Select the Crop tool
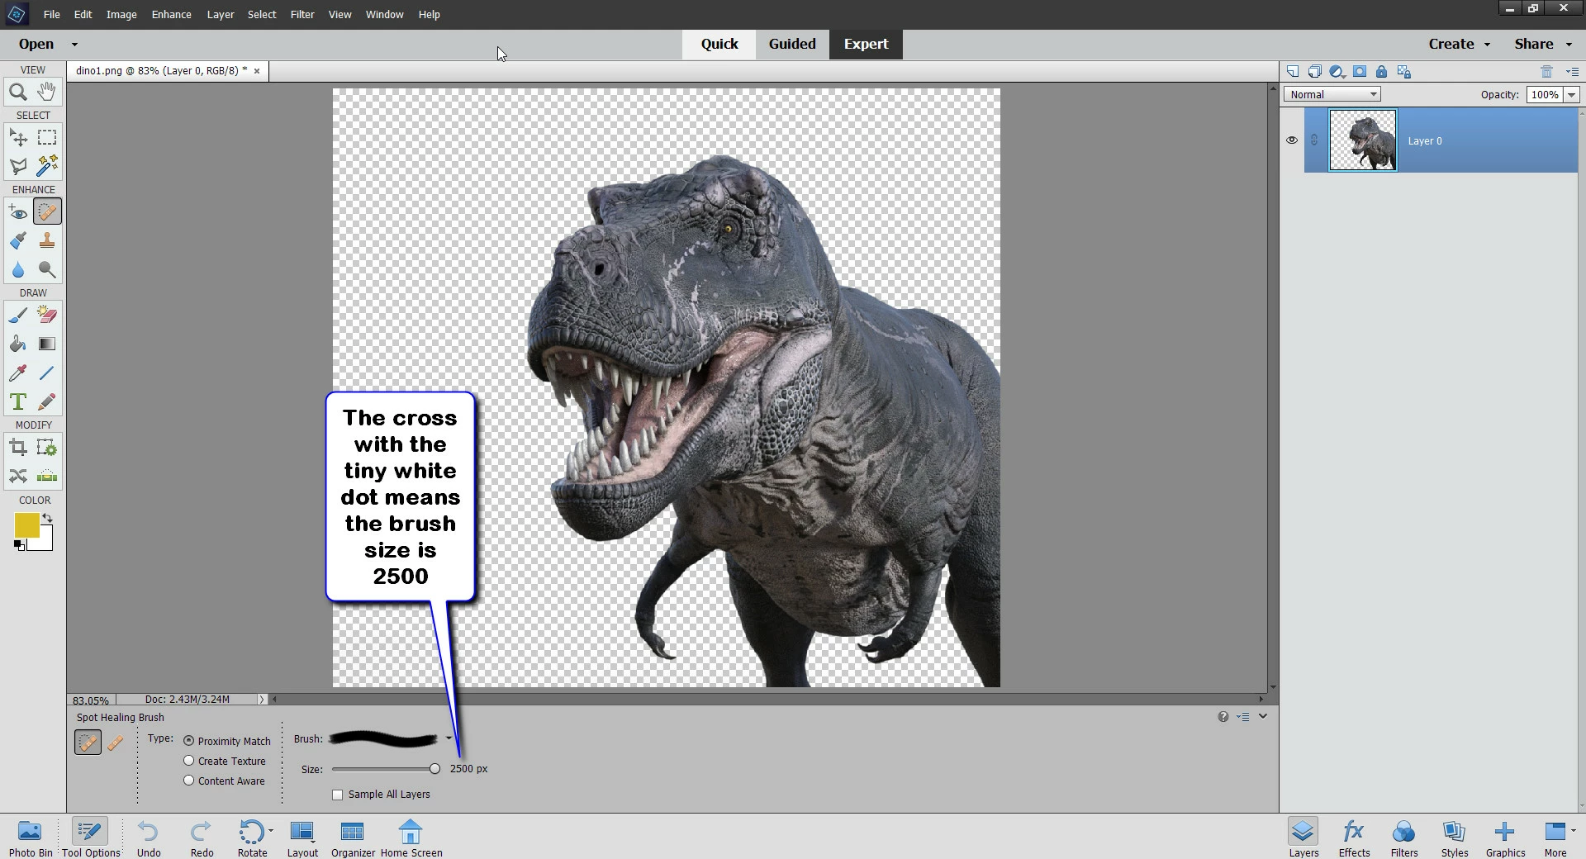 17,448
